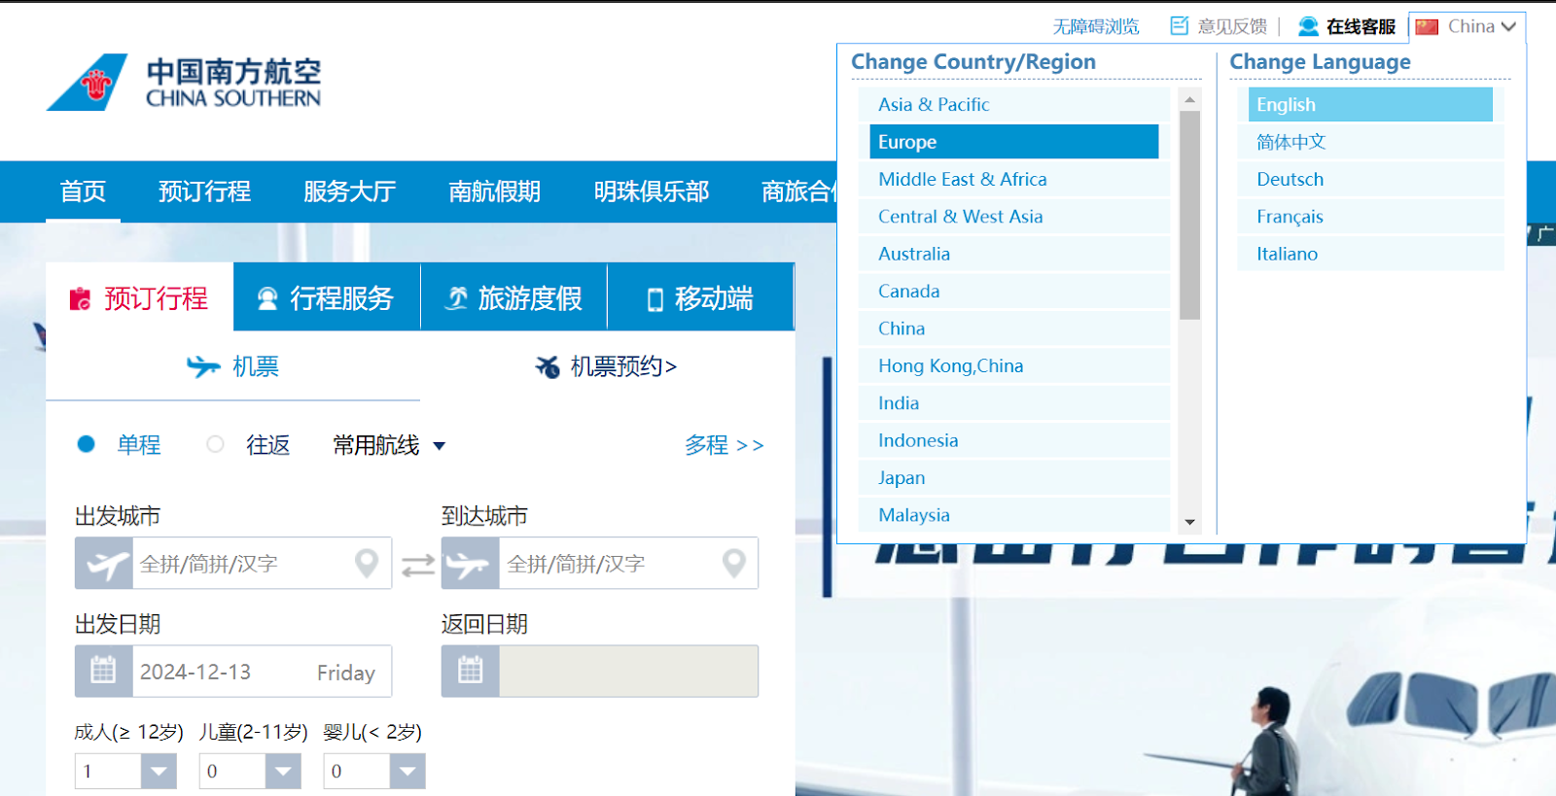Screen dimensions: 1556x796
Task: Select 简体中文 language option
Action: 1370,142
